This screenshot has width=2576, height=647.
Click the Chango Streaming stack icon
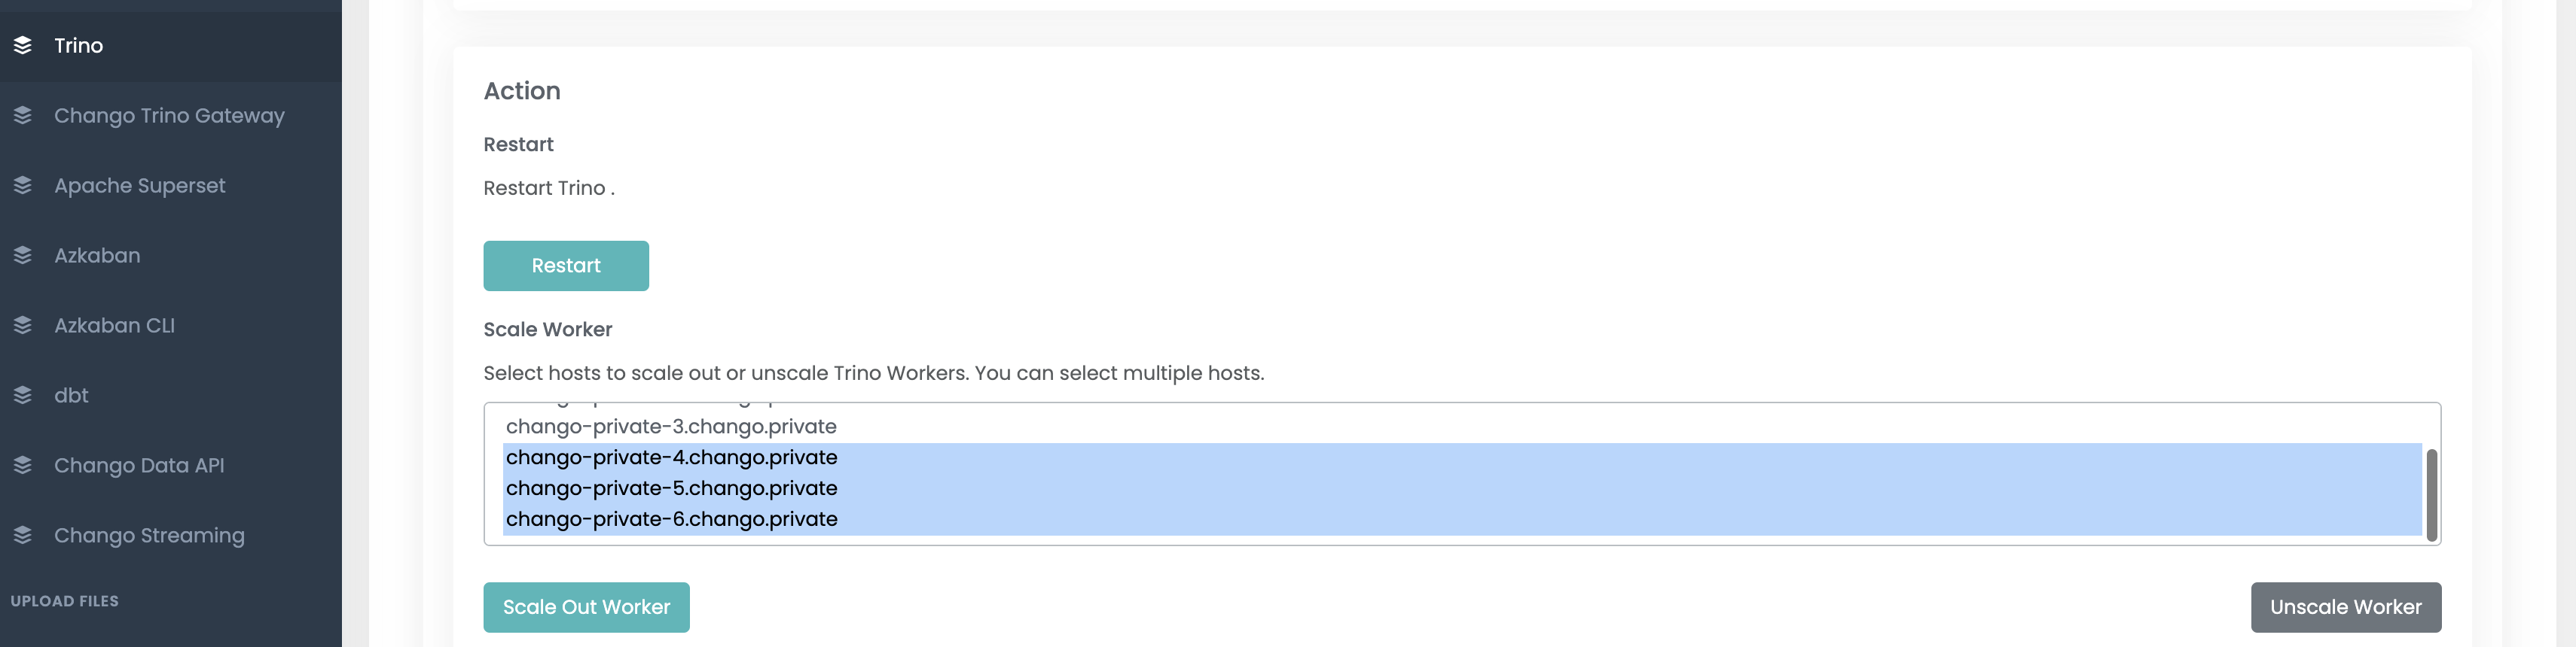23,535
